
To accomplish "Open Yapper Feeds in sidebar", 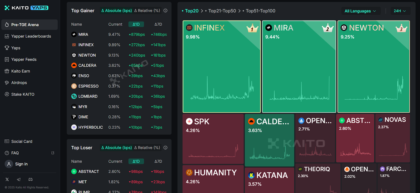I will coord(29,59).
